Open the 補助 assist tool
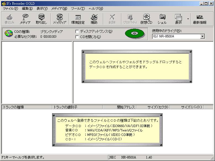 (x=94, y=19)
